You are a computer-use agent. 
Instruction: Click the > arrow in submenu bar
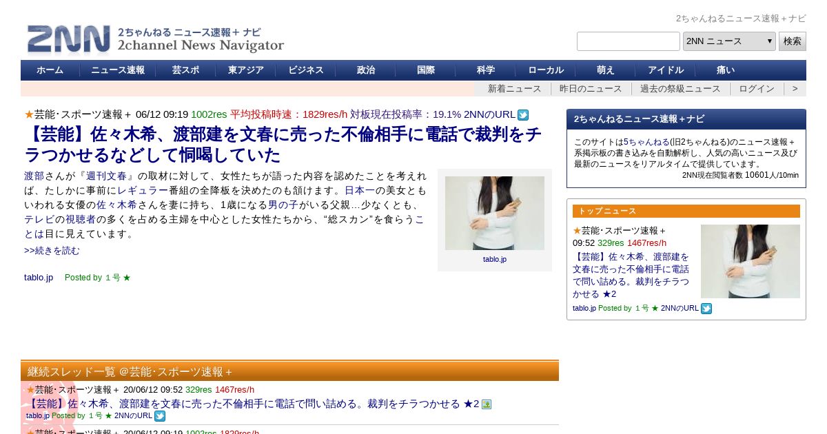(795, 89)
